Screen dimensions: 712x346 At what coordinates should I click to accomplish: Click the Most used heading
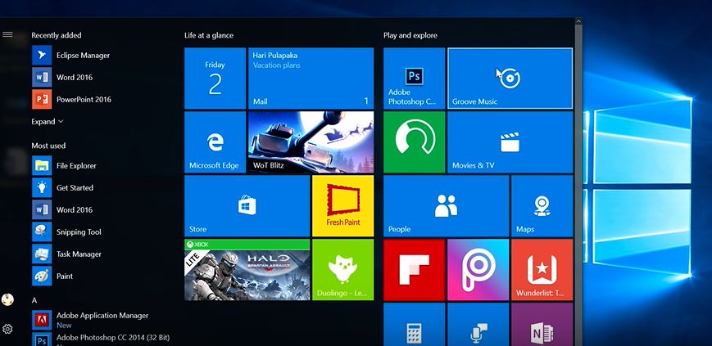[48, 146]
